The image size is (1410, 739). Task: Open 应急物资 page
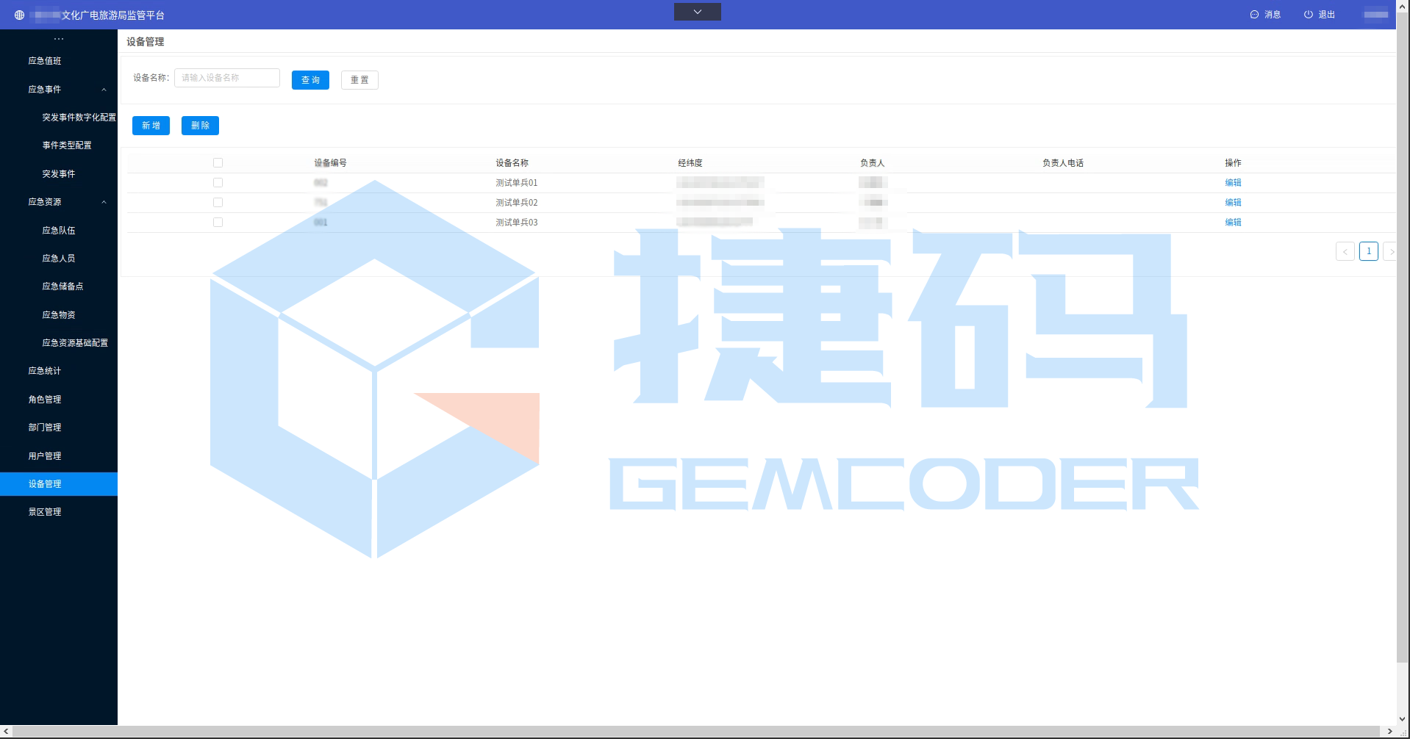click(59, 315)
